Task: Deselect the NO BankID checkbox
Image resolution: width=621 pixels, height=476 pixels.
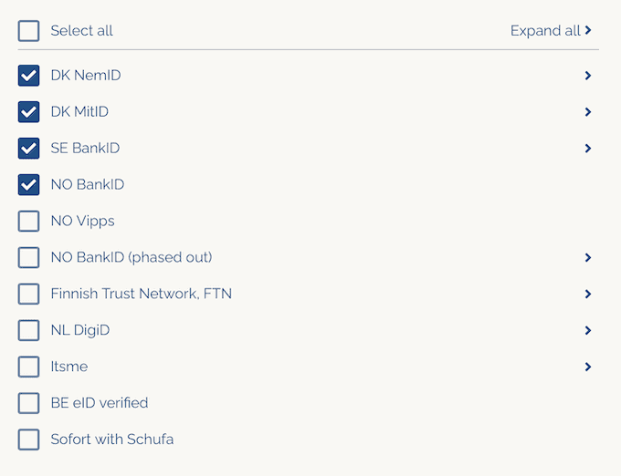Action: pos(29,185)
